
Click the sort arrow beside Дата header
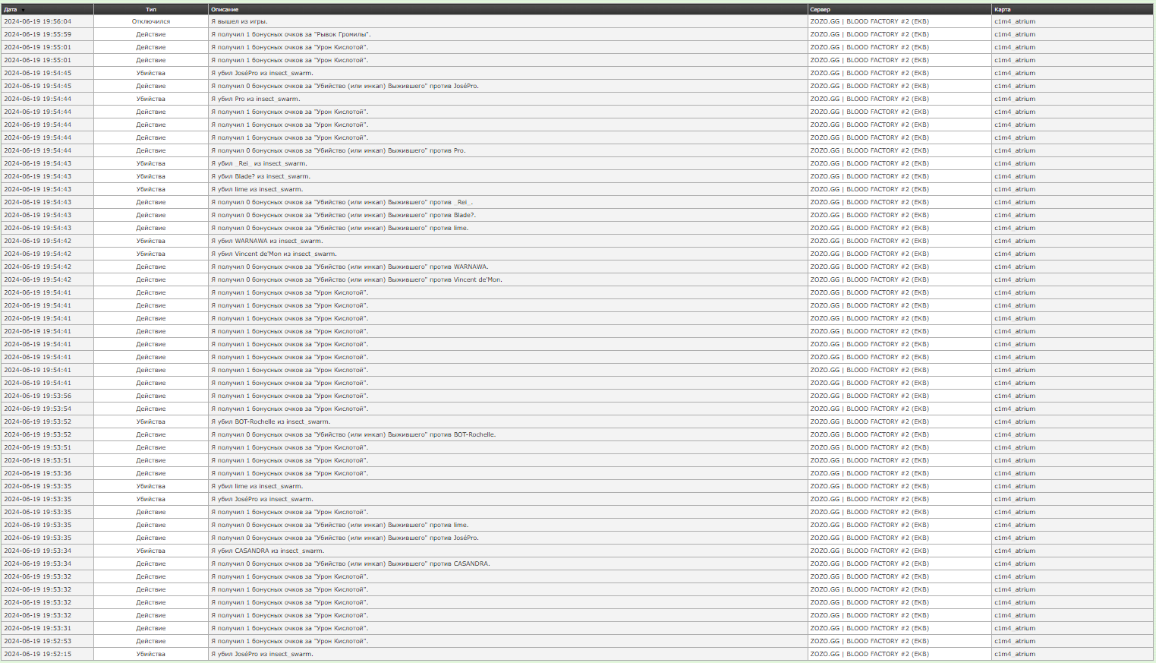click(23, 10)
